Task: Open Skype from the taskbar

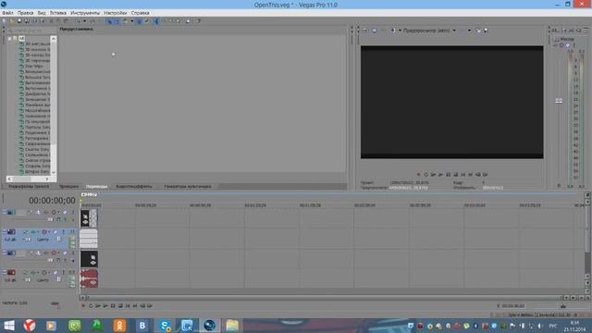Action: pyautogui.click(x=165, y=325)
